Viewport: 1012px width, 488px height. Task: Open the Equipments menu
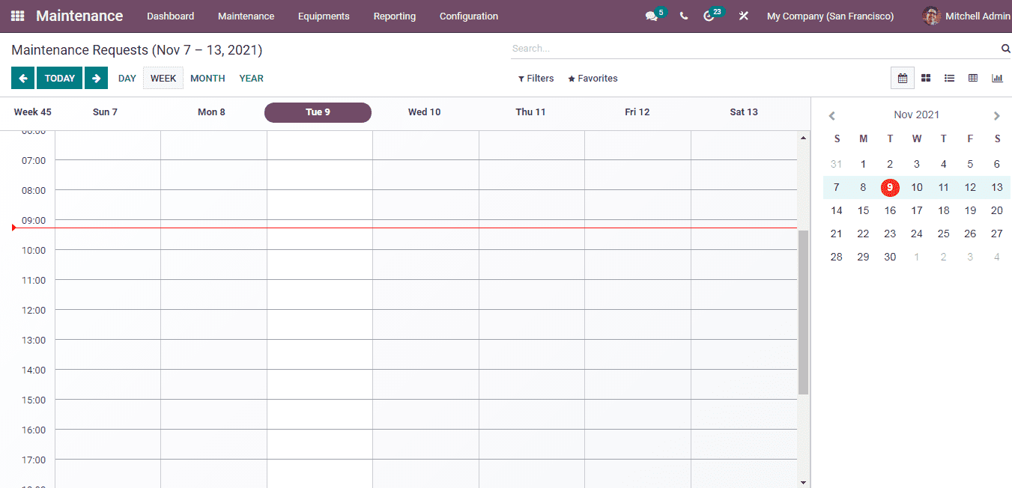click(x=323, y=16)
